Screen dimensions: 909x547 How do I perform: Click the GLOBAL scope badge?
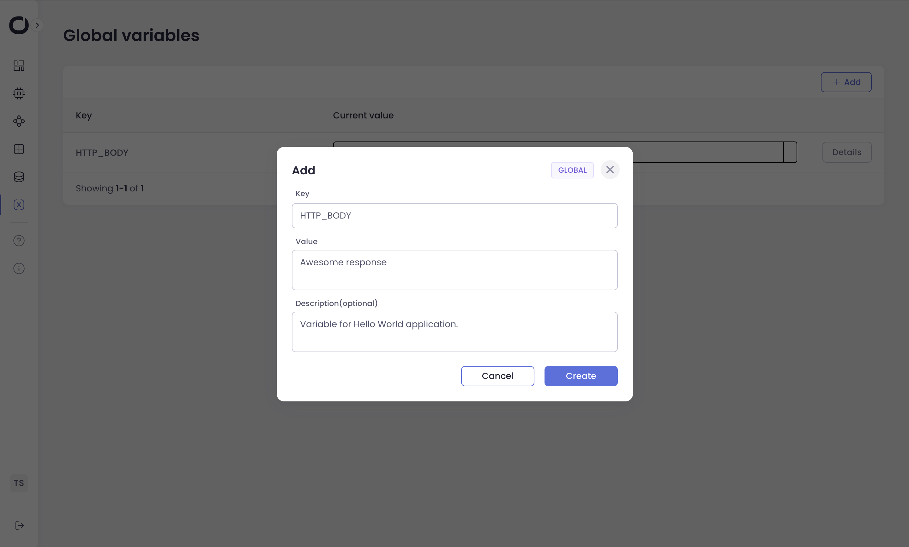tap(572, 170)
